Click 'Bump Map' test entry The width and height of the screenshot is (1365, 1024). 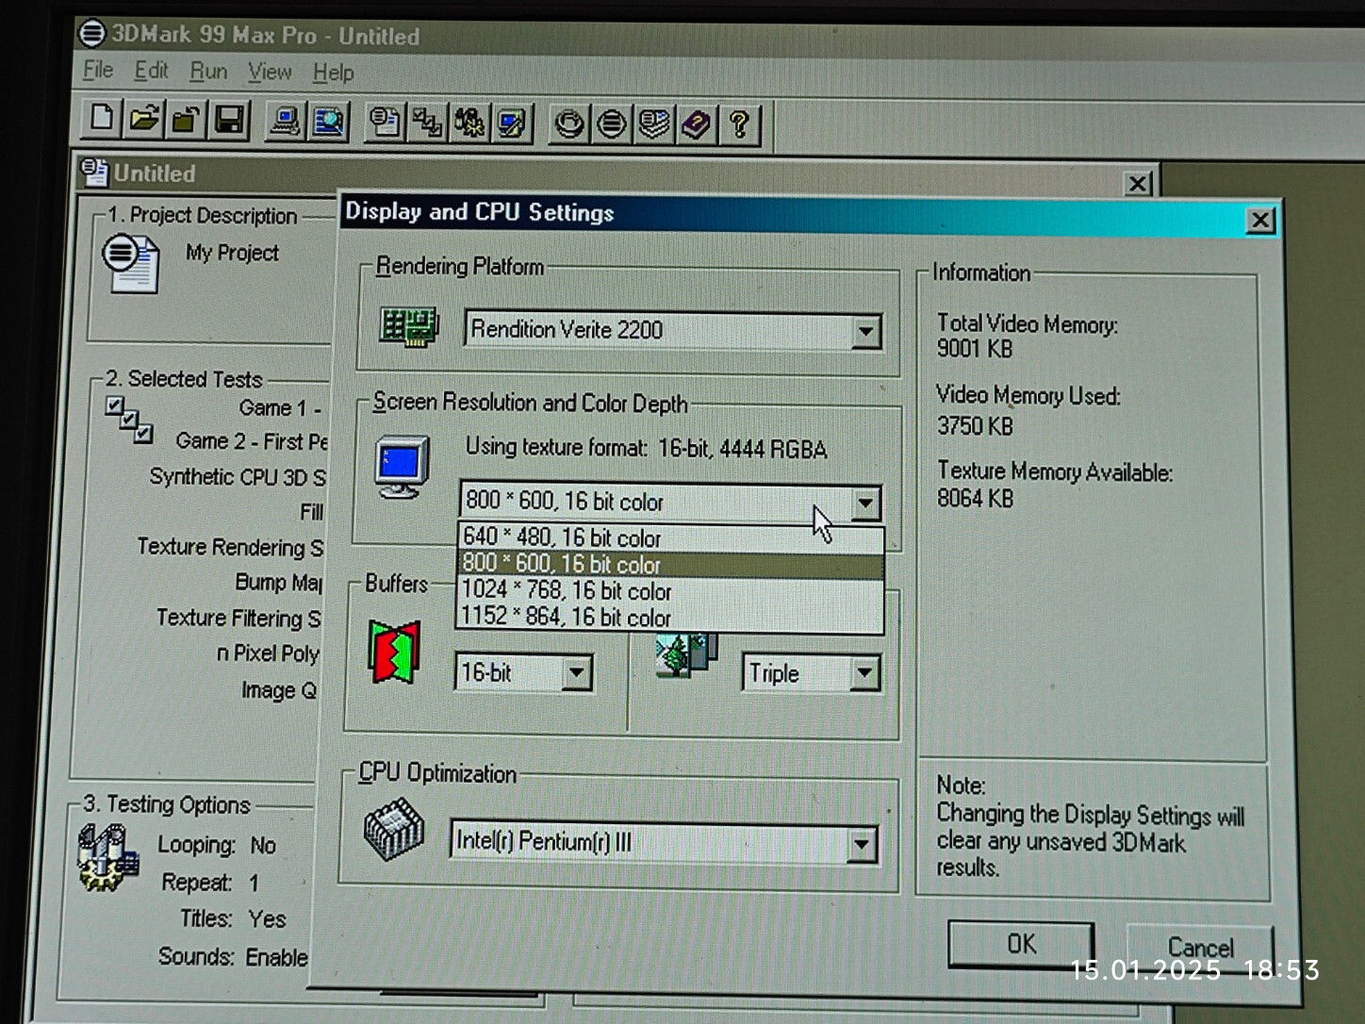(279, 583)
